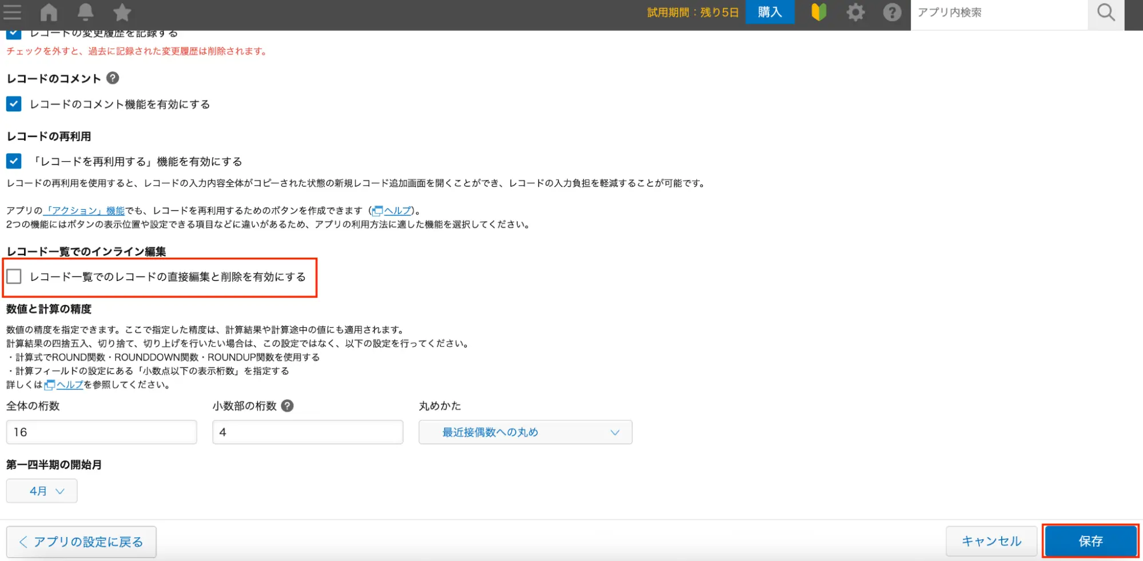Enable inline editing in record list

[14, 277]
